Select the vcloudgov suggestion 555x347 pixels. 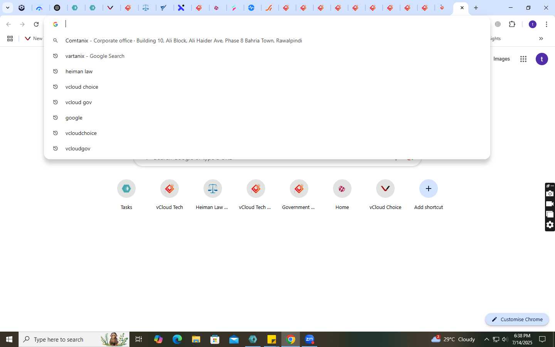267,148
